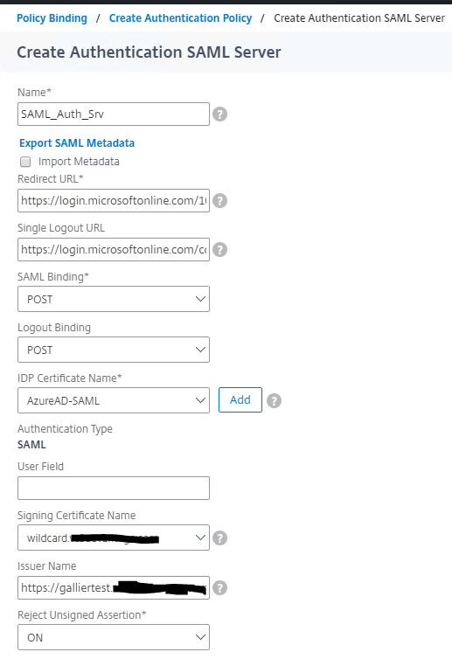Expand the SAML Binding dropdown

(x=114, y=299)
